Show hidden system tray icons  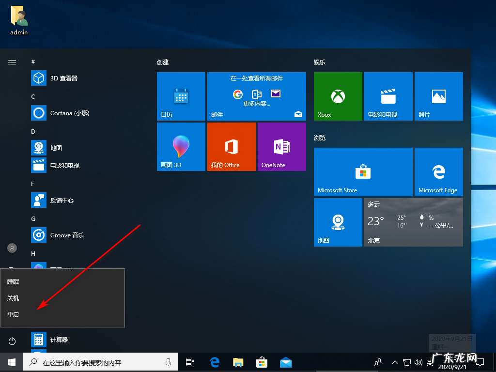click(x=395, y=362)
